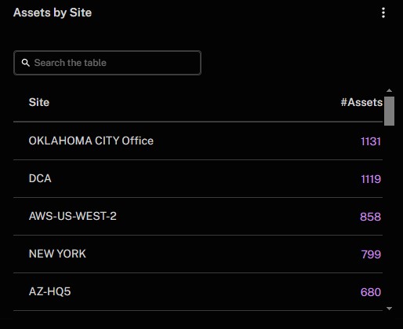Screen dimensions: 403x329
Task: Click the Assets by Site title
Action: (x=53, y=13)
